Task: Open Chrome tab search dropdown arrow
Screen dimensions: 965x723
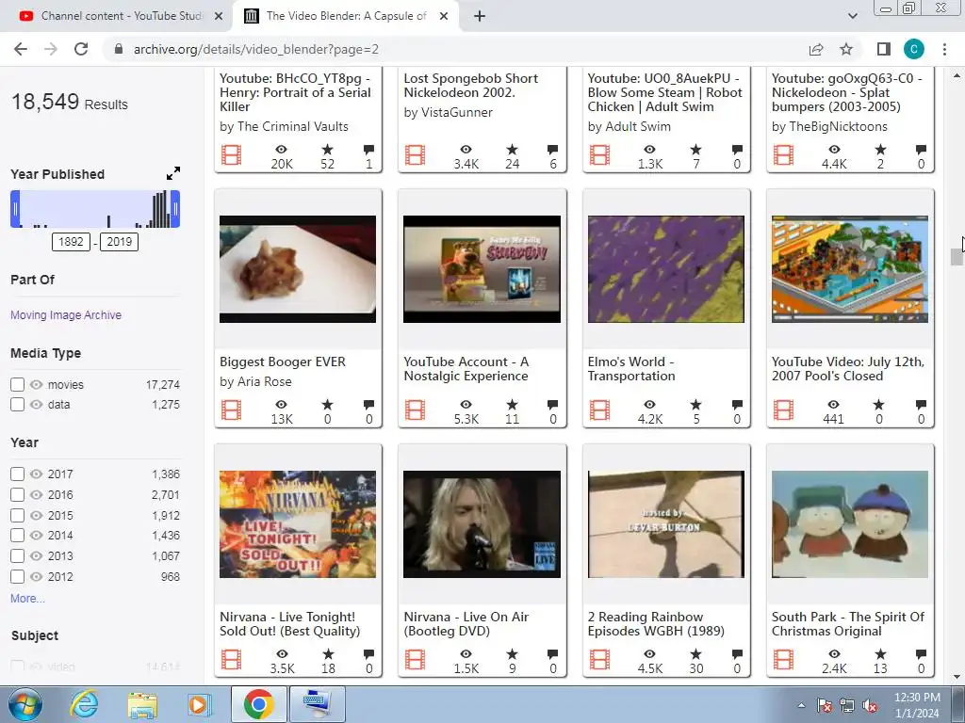Action: pos(852,16)
